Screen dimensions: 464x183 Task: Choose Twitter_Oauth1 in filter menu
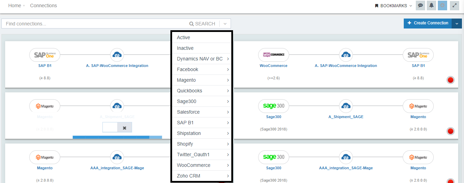pos(202,155)
